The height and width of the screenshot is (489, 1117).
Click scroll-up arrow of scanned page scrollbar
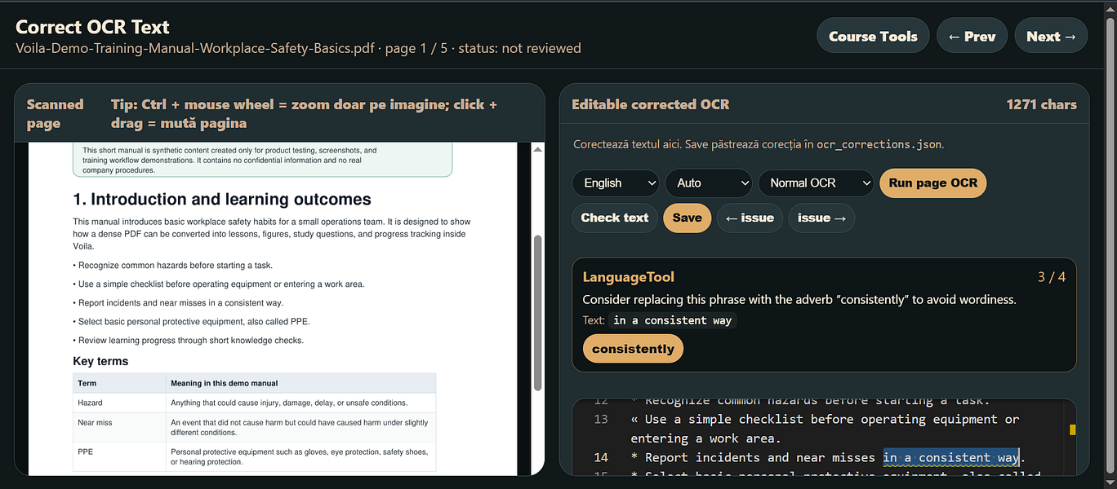pyautogui.click(x=537, y=150)
